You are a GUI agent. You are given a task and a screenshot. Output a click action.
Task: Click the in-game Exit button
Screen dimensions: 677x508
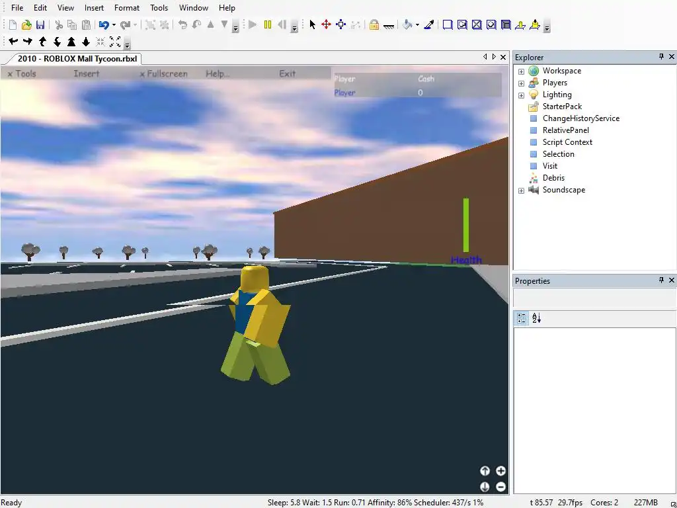(288, 74)
